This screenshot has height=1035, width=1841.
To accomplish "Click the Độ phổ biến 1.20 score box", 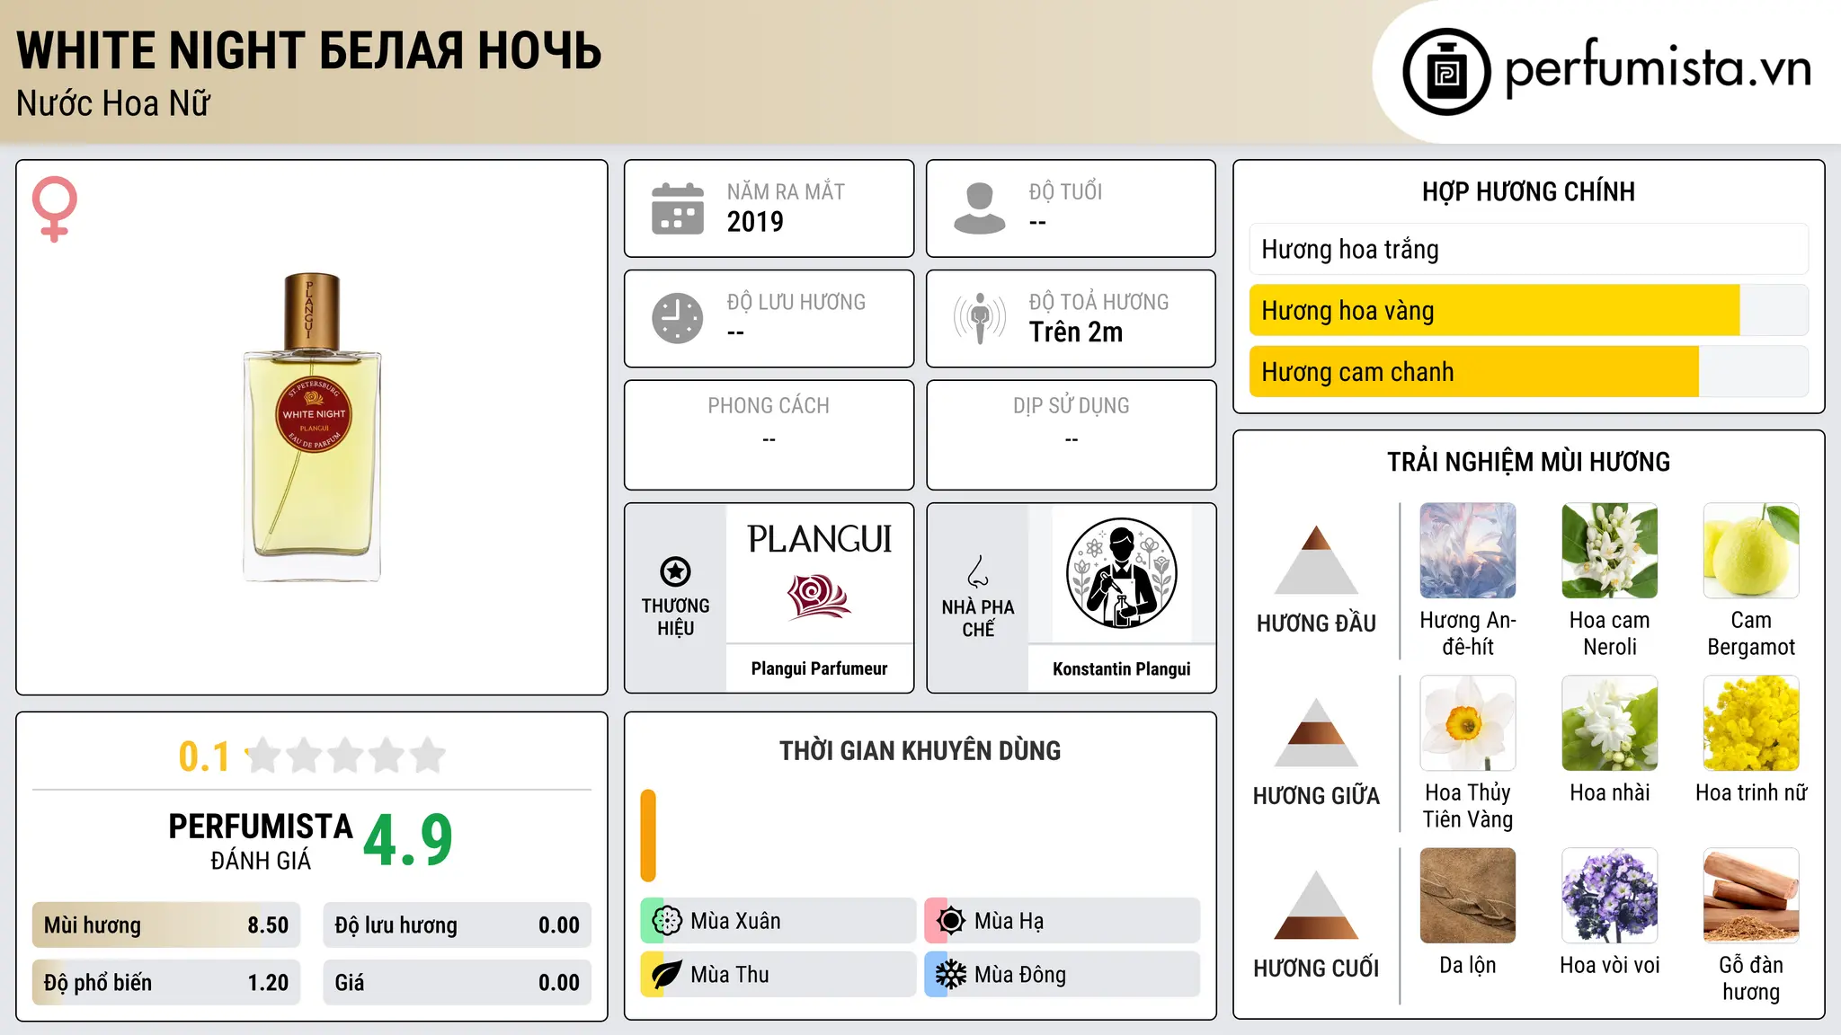I will (x=166, y=982).
